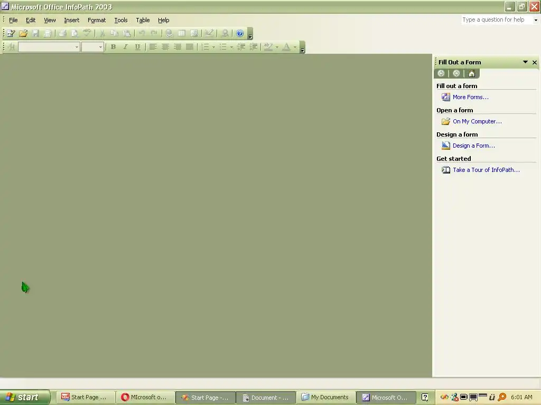The image size is (541, 405).
Task: Click the Type a question for help box
Action: [x=497, y=20]
